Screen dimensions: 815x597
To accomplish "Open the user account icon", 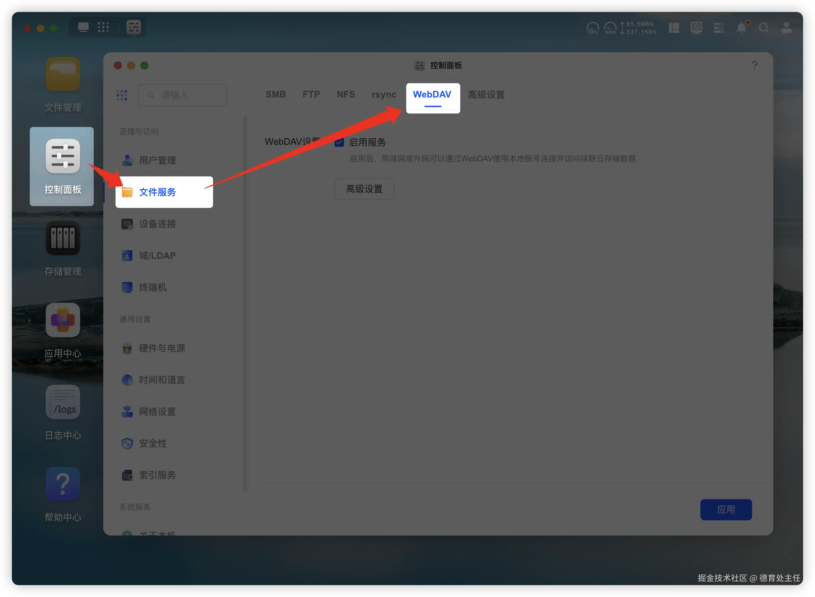I will 786,28.
